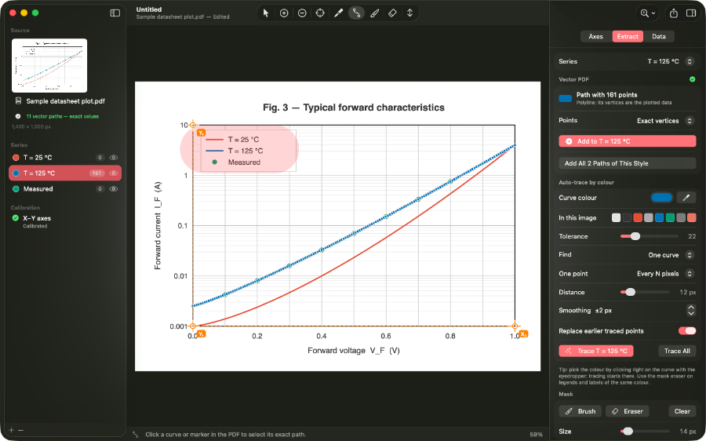The width and height of the screenshot is (706, 441).
Task: Switch to the Extract tab
Action: (x=628, y=36)
